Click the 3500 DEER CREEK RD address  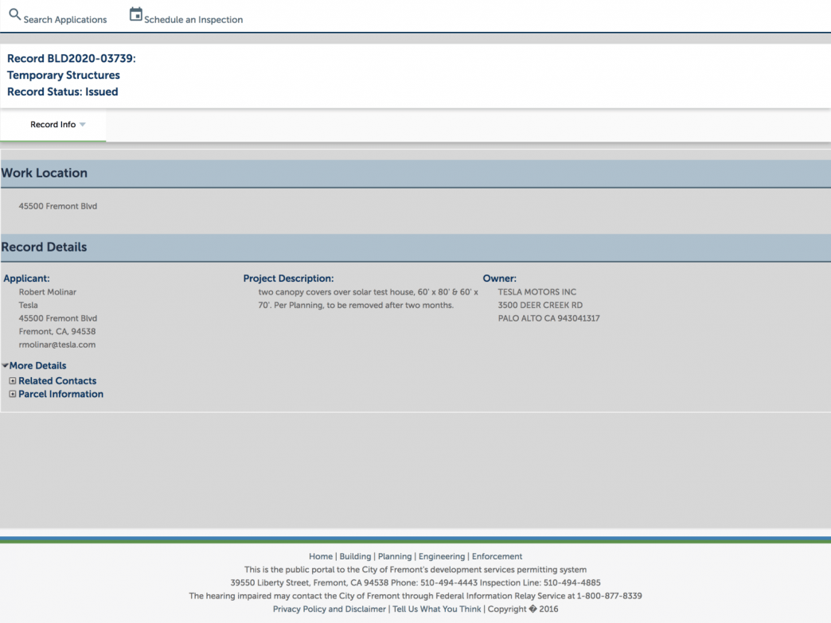click(540, 306)
